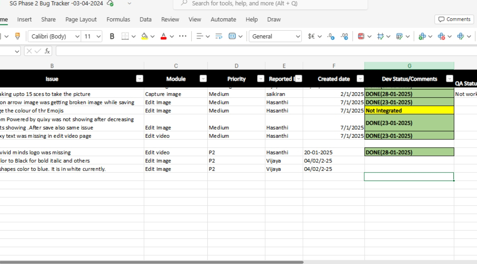Click the cancel entry X icon
477x264 pixels.
(x=29, y=51)
